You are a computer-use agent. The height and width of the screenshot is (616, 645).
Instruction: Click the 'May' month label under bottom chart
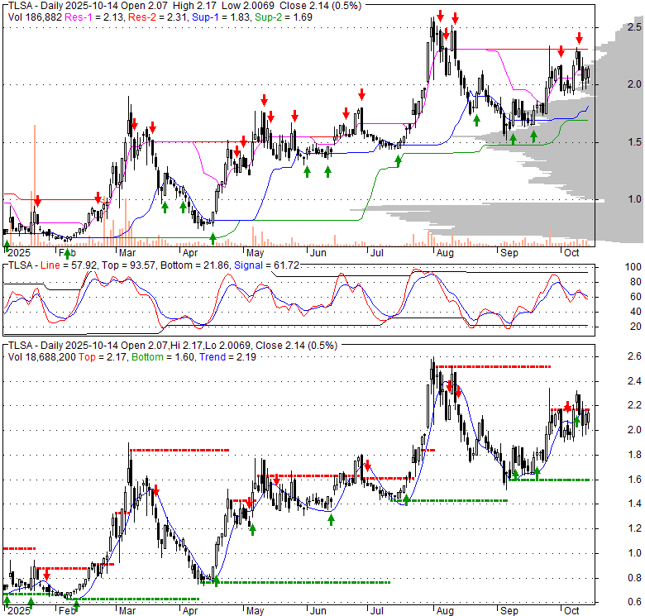coord(255,611)
